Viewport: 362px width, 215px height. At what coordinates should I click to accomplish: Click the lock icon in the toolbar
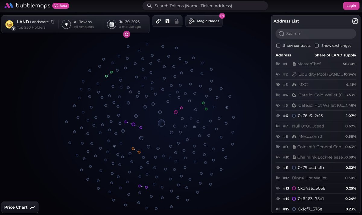click(176, 21)
